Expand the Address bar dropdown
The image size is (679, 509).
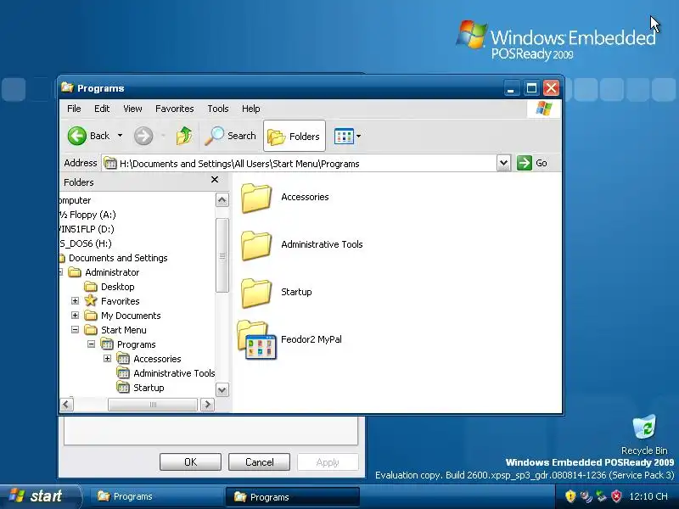[x=503, y=163]
